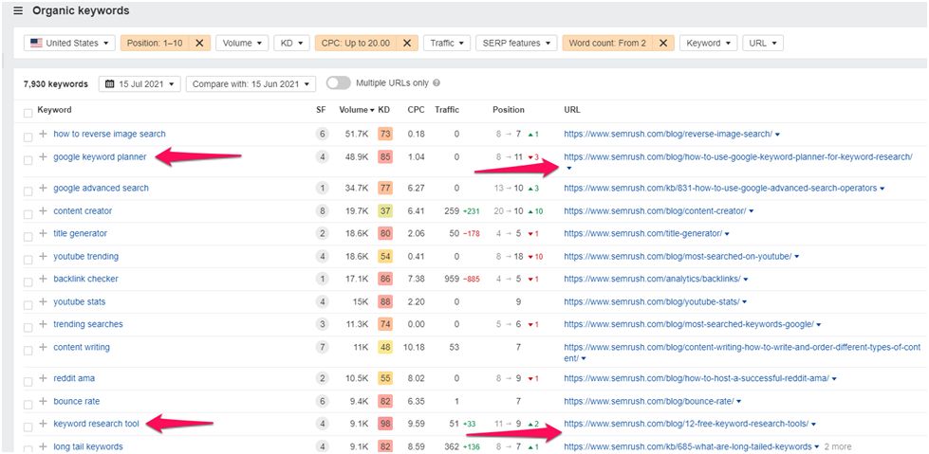This screenshot has height=454, width=929.
Task: Toggle the Multiple URLs only switch
Action: coord(338,83)
